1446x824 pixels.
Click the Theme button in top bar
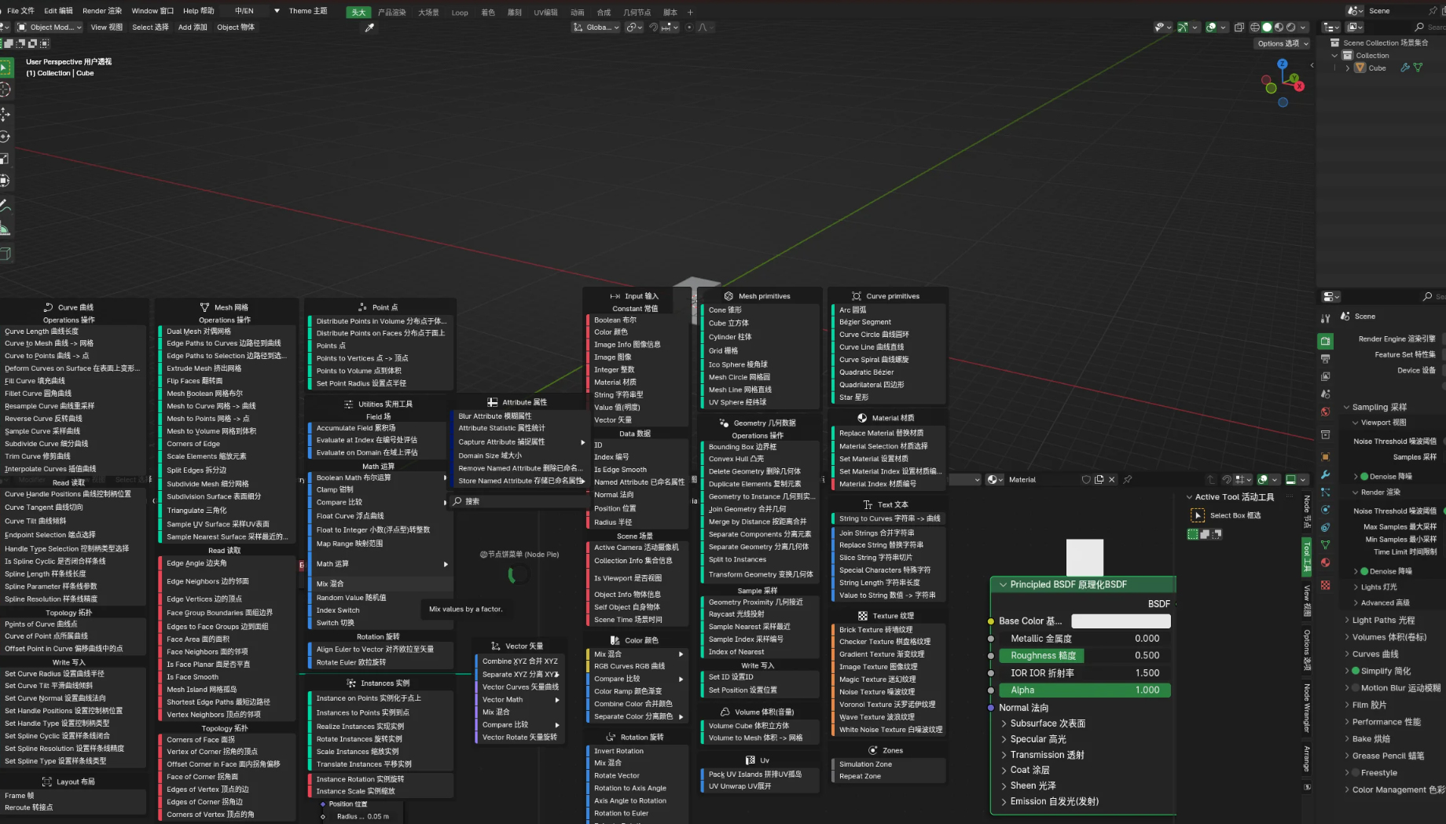click(307, 11)
